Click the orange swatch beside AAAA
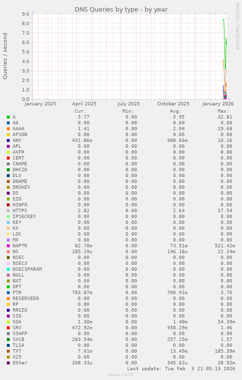 pyautogui.click(x=8, y=129)
